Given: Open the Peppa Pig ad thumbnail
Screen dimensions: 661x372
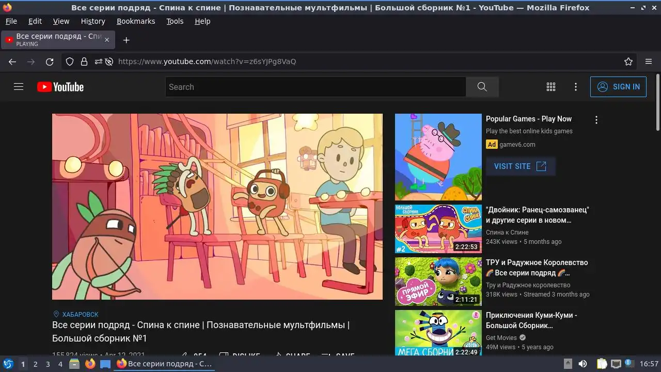Looking at the screenshot, I should (x=438, y=157).
